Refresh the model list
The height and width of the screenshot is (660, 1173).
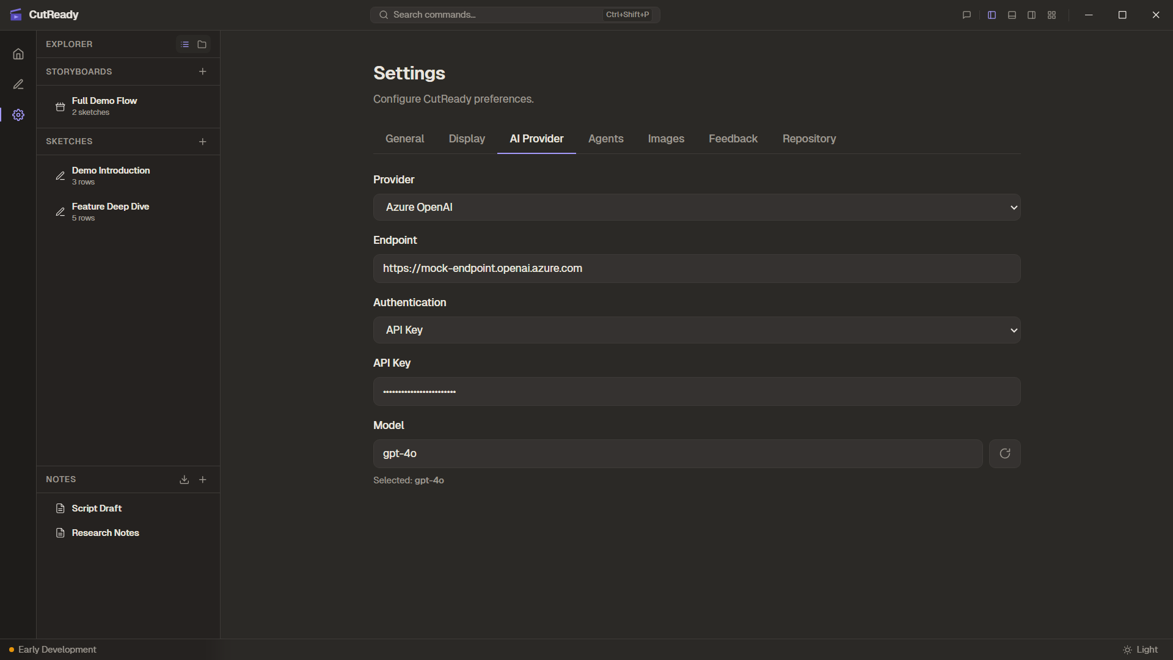click(x=1004, y=453)
